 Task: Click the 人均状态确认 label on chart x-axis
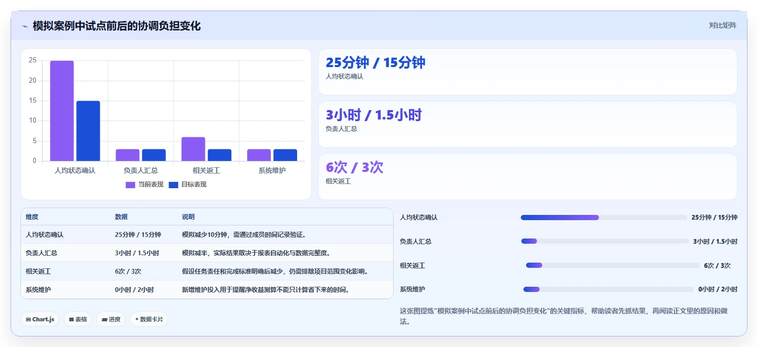click(x=75, y=170)
